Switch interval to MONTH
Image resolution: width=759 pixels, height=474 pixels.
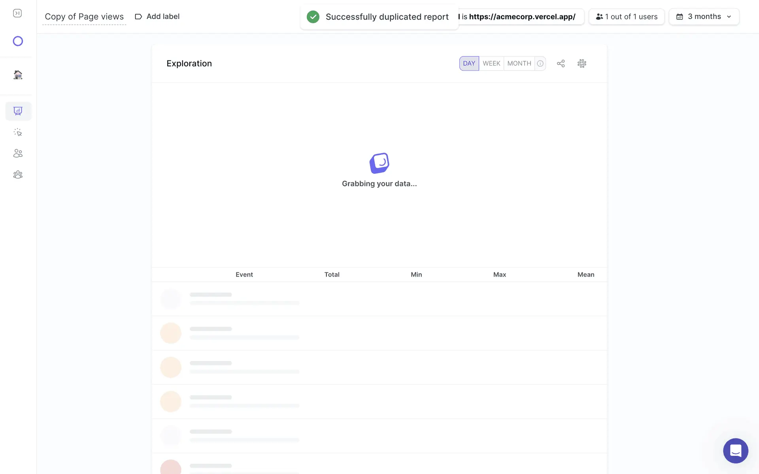[x=519, y=64]
